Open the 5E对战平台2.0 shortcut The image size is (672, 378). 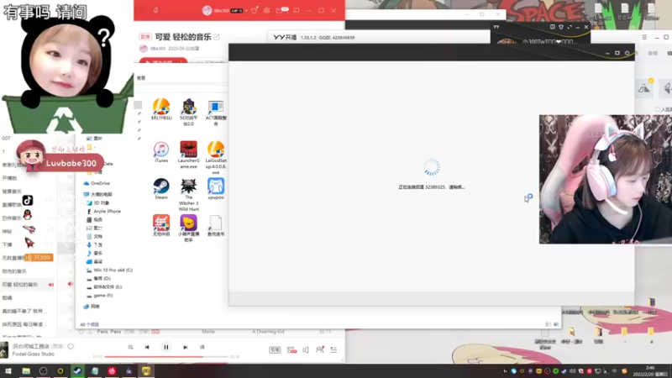[x=188, y=113]
